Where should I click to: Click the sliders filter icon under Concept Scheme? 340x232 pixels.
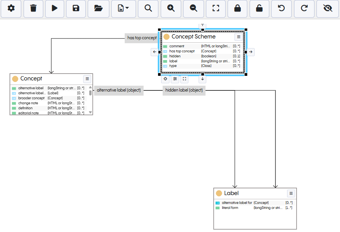point(175,79)
